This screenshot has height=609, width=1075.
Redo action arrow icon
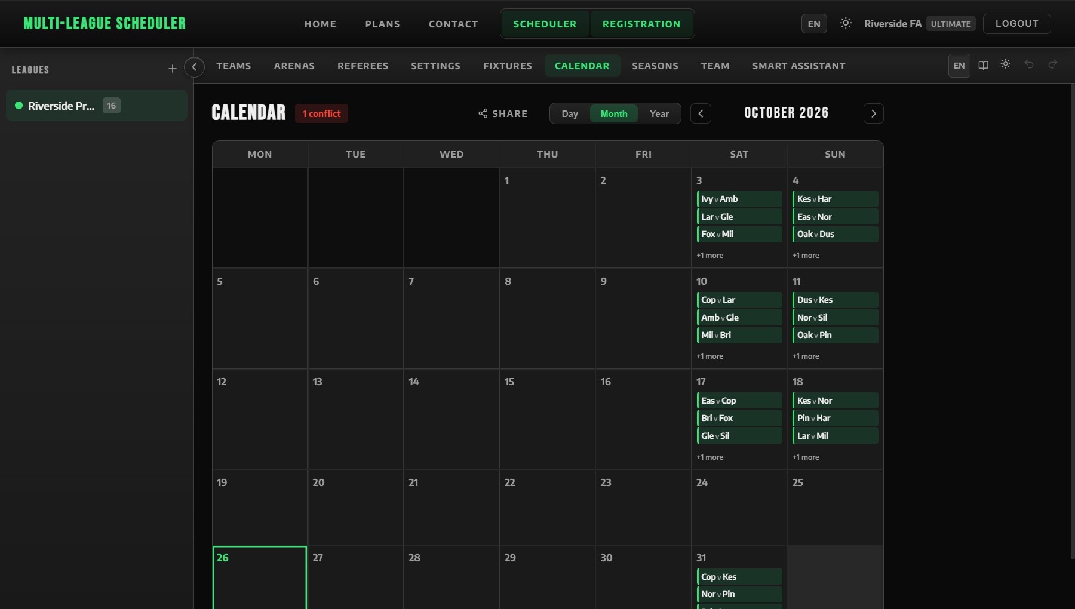[x=1053, y=64]
